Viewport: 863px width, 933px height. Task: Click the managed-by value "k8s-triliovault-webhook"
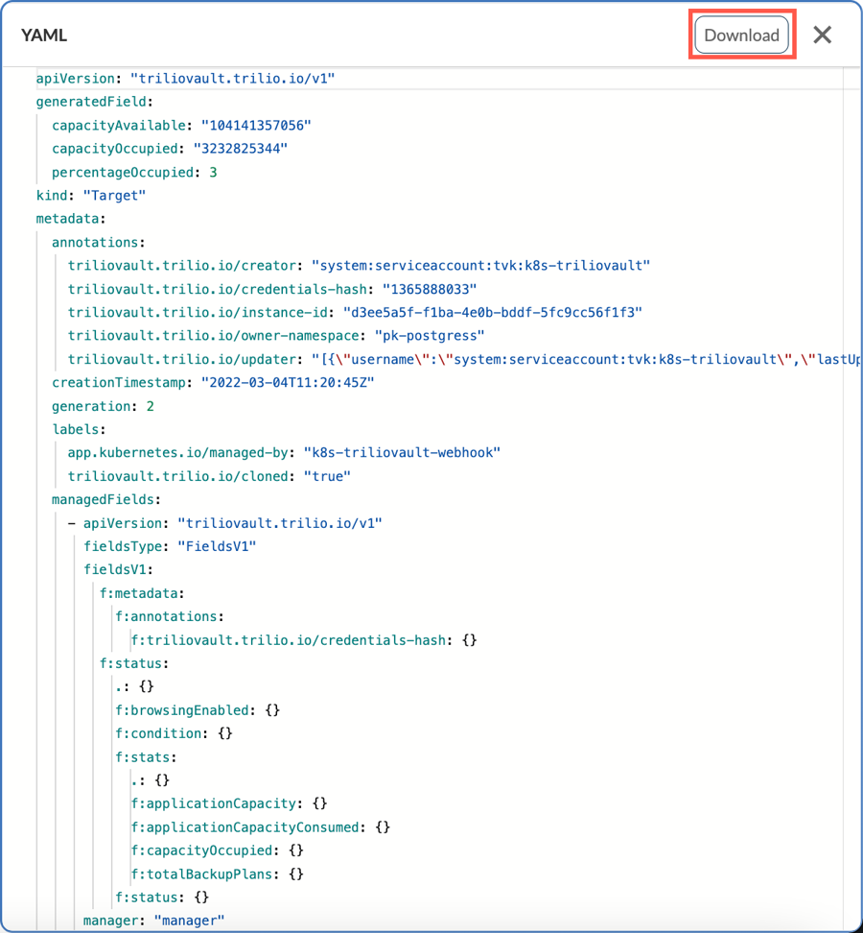click(402, 453)
